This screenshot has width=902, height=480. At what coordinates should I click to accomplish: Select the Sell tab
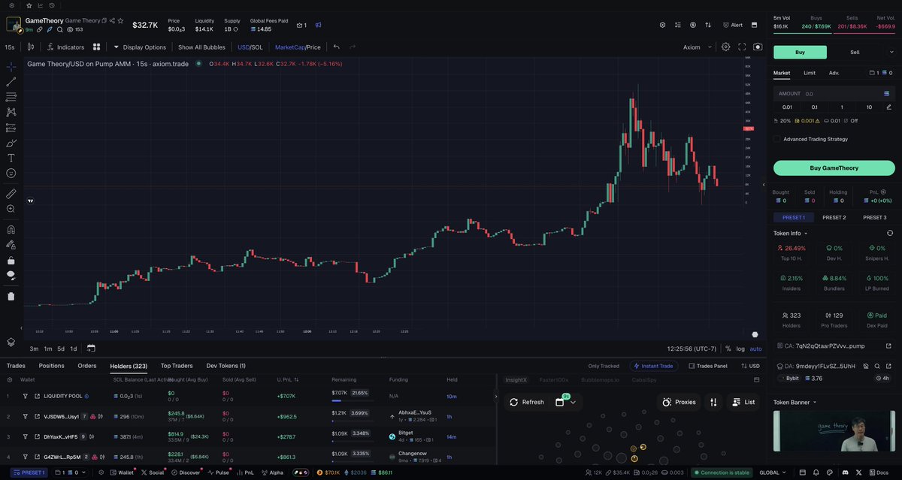tap(855, 52)
